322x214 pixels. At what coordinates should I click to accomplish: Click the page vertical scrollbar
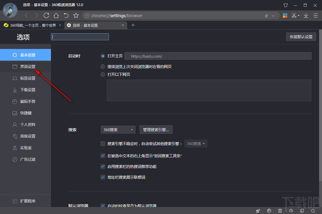pos(321,105)
